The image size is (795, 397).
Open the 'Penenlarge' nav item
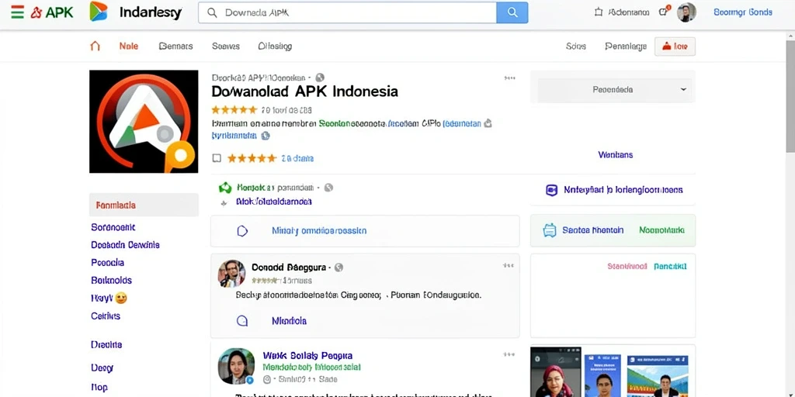(626, 47)
